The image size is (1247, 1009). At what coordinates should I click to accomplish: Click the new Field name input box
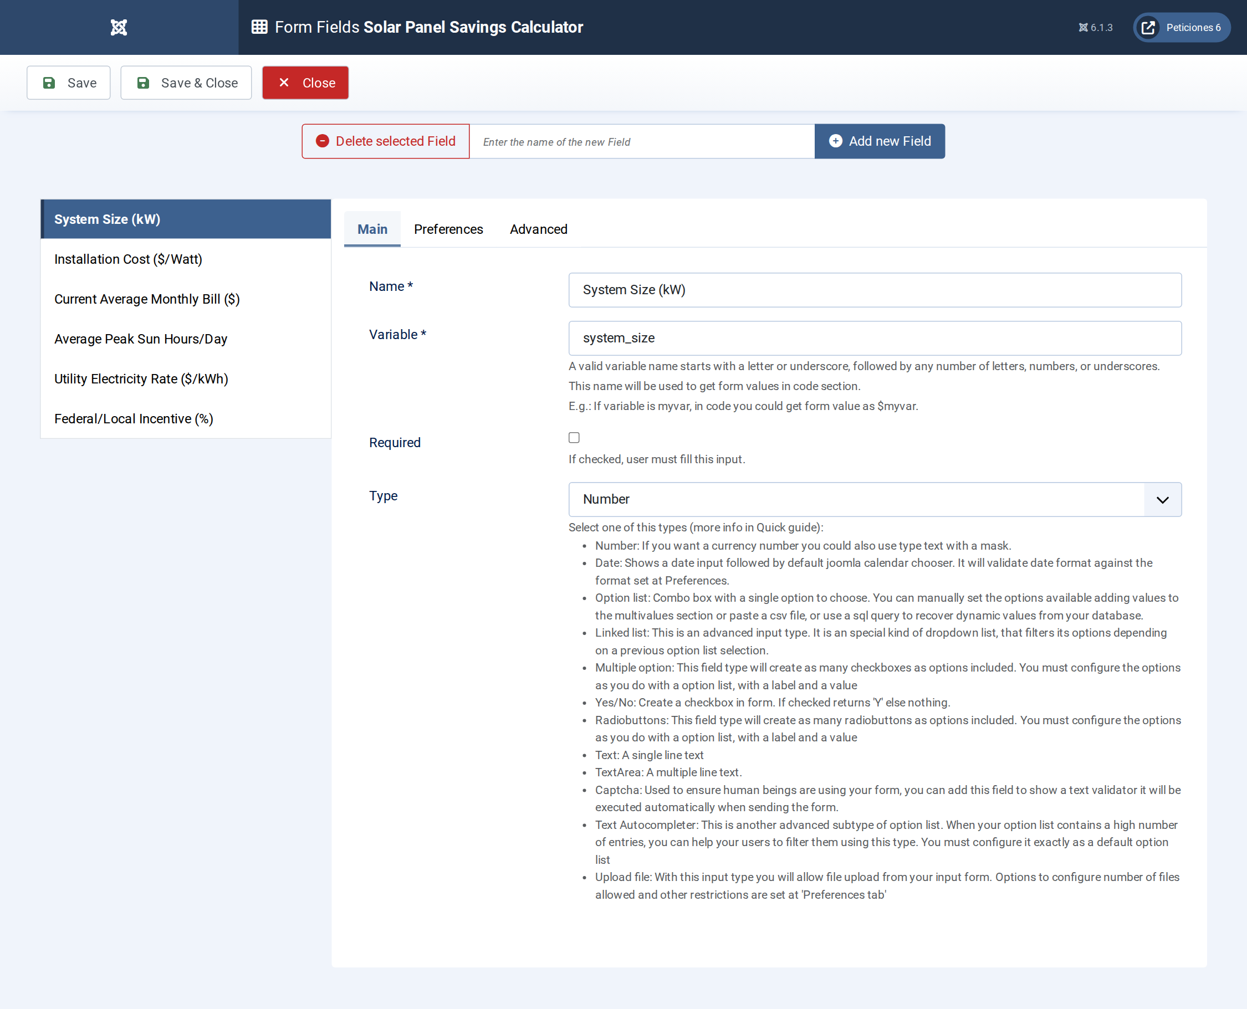tap(642, 141)
